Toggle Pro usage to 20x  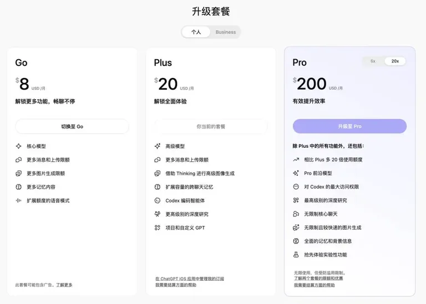[395, 61]
